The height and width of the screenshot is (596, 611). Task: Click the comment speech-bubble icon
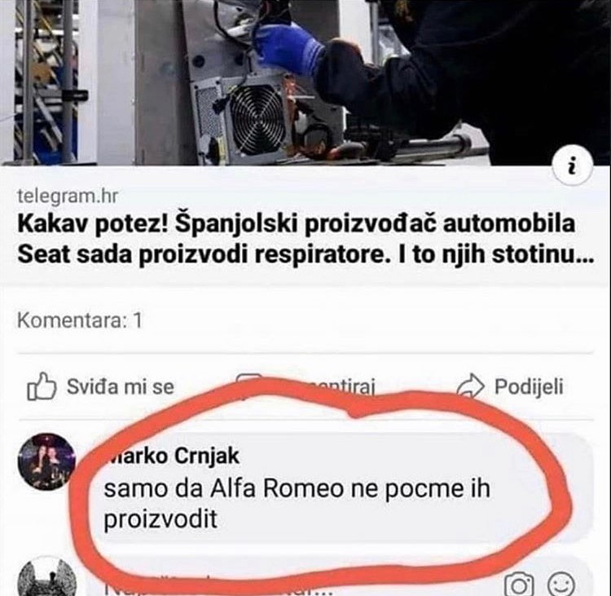(x=249, y=386)
